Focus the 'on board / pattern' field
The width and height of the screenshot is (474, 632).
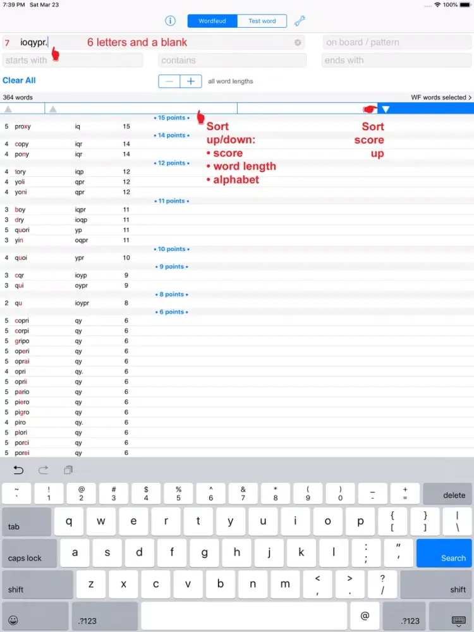tap(397, 42)
